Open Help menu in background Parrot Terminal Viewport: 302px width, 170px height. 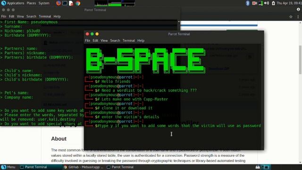pos(57,17)
